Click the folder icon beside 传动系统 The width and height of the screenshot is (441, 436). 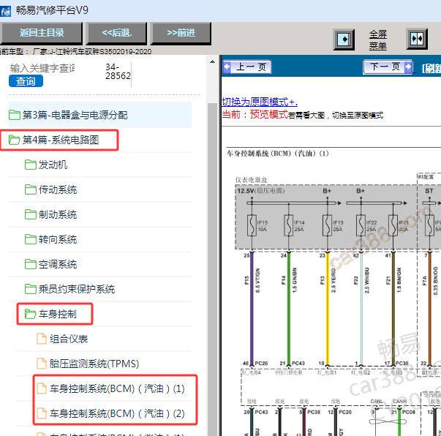[x=31, y=189]
